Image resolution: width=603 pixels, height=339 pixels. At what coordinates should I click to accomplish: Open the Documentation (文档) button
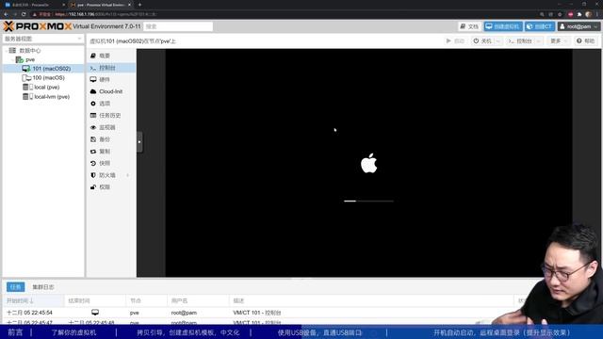pyautogui.click(x=469, y=26)
